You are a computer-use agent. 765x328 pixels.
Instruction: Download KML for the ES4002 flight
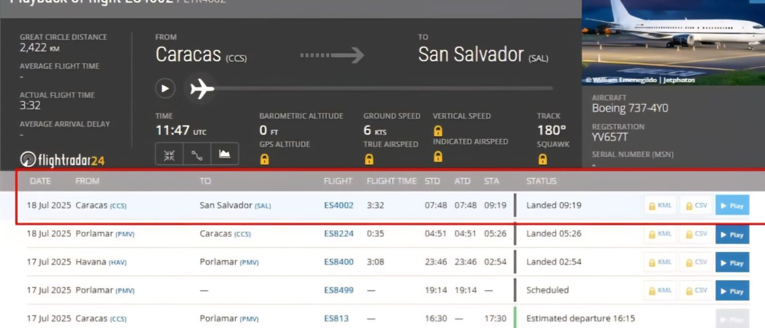pyautogui.click(x=660, y=206)
